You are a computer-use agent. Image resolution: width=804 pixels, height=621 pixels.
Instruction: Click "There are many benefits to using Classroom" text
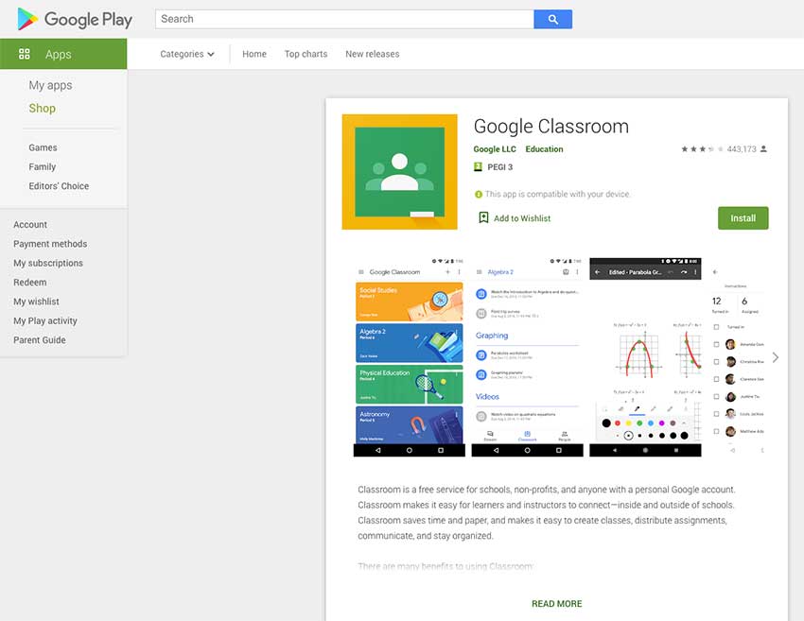[x=446, y=566]
